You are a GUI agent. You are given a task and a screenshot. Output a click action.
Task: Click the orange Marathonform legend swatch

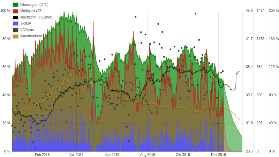[16, 36]
